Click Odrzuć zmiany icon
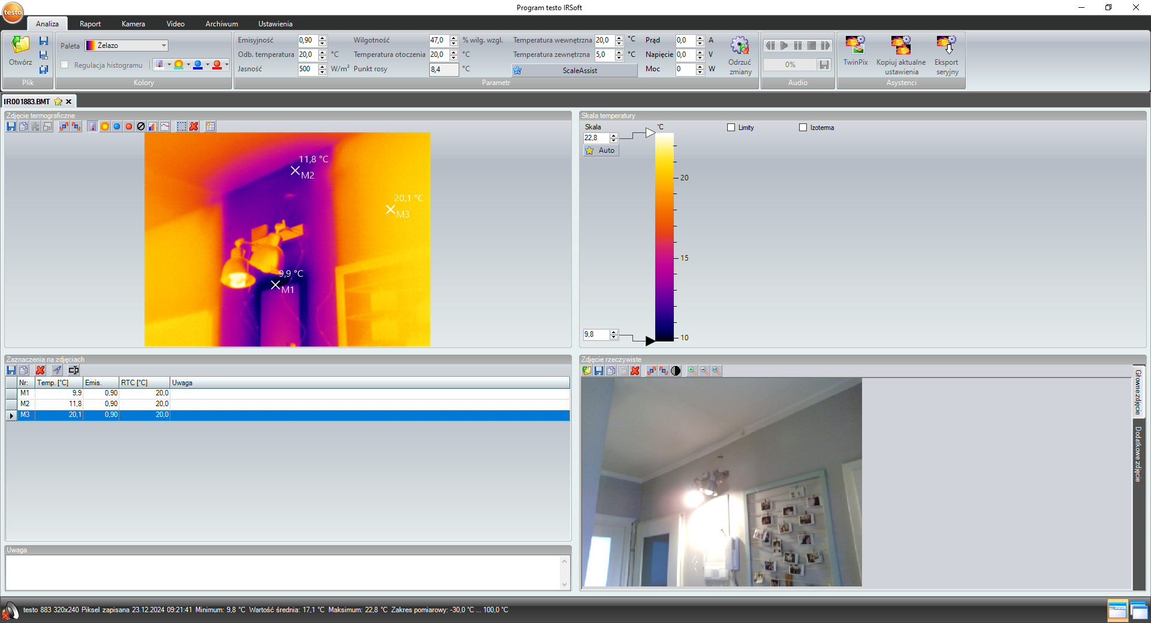1151x623 pixels. [x=740, y=46]
